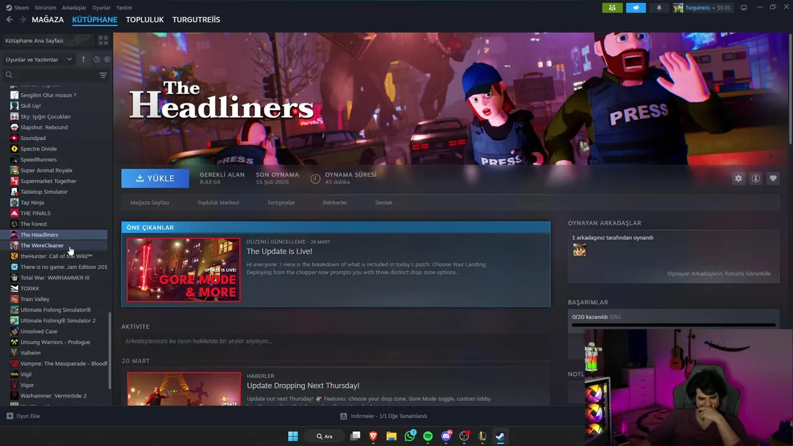793x446 pixels.
Task: Select Total War: WARHAMMER III
Action: click(55, 278)
